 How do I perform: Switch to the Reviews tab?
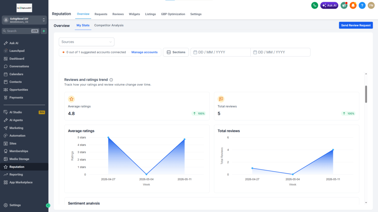[x=118, y=14]
